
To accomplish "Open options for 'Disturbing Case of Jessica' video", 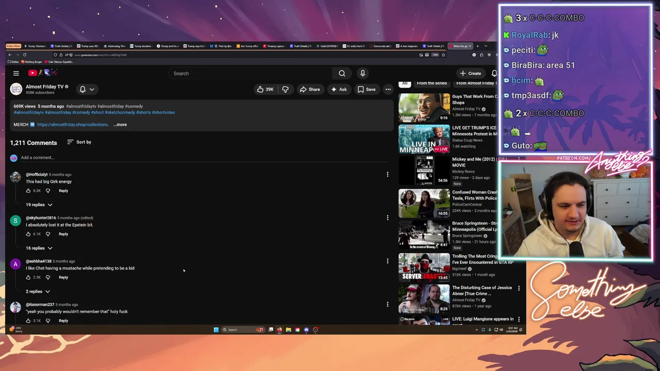I will click(519, 288).
